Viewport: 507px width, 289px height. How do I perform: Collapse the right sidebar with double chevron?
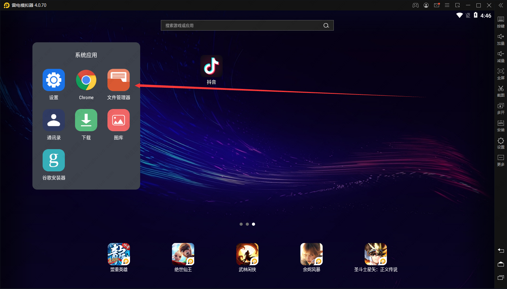(x=501, y=5)
